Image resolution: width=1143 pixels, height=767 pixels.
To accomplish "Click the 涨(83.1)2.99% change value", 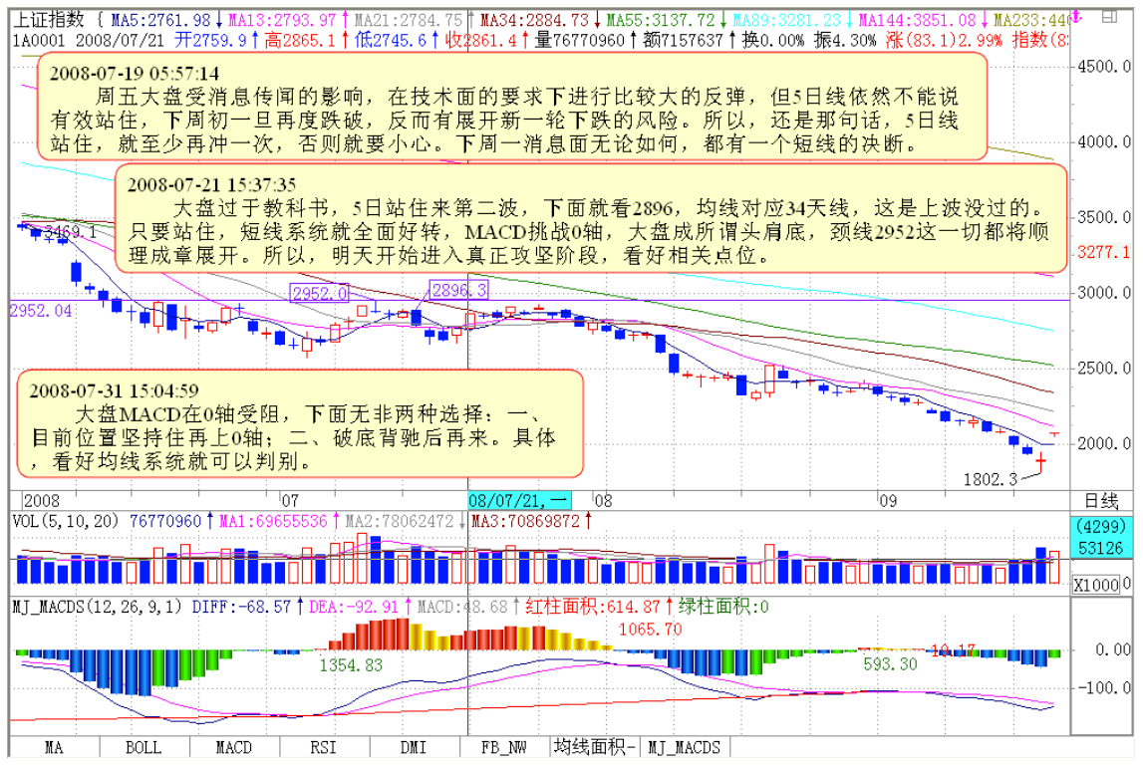I will pos(945,40).
